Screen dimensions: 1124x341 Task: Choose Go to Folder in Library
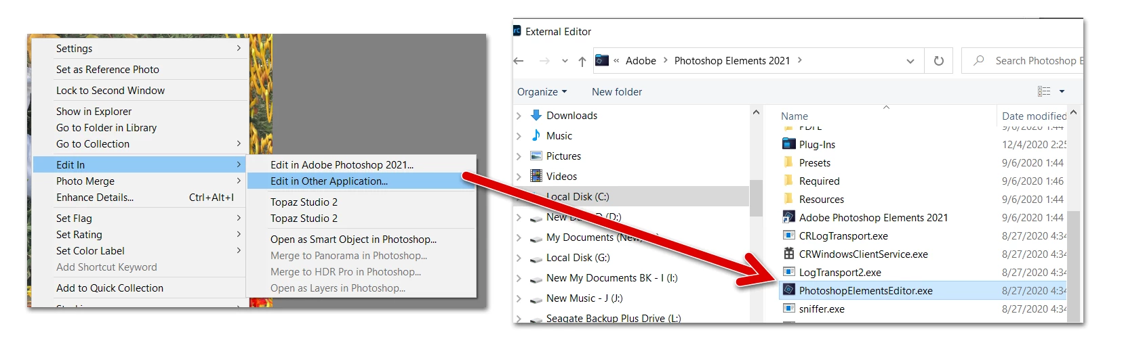coord(140,128)
